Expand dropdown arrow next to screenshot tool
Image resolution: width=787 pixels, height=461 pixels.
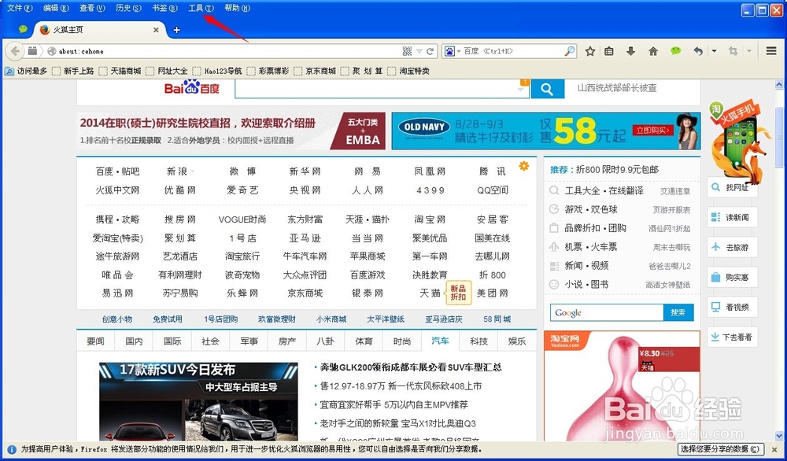(x=749, y=51)
